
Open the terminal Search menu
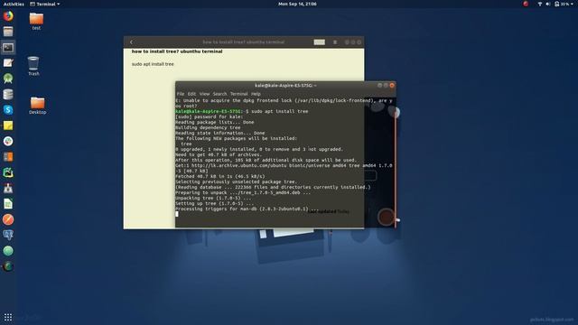coord(219,94)
